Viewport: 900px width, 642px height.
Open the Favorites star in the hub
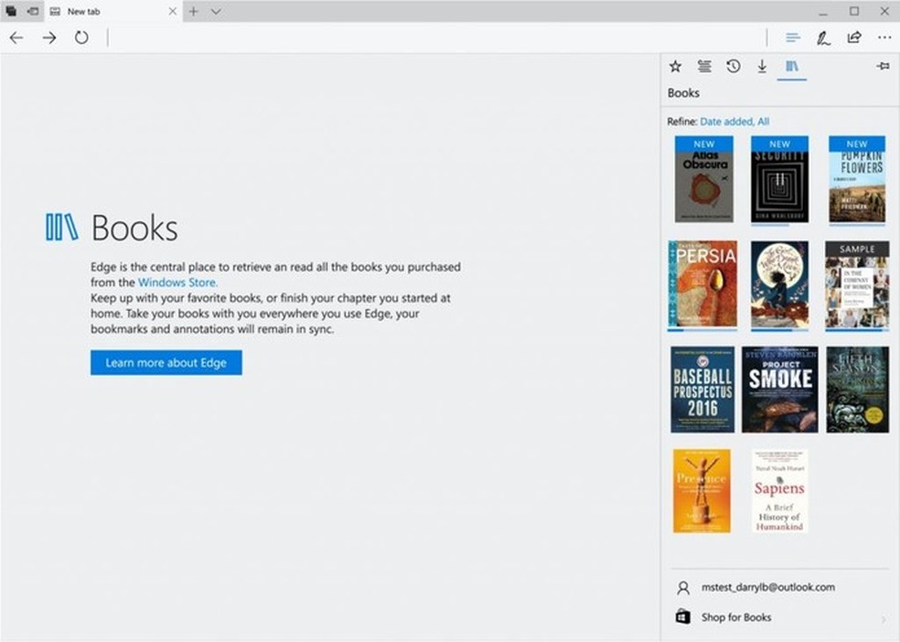[675, 66]
